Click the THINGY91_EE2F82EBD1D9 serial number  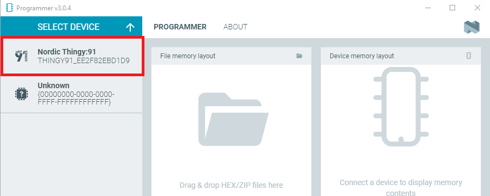84,60
